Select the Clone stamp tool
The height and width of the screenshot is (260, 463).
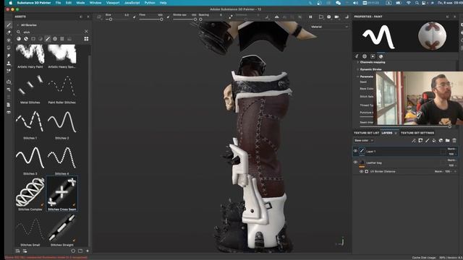tap(9, 64)
